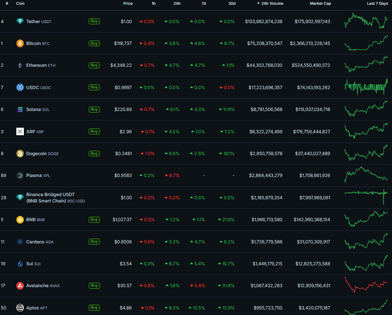Sort table by Market Cap header

pyautogui.click(x=320, y=4)
